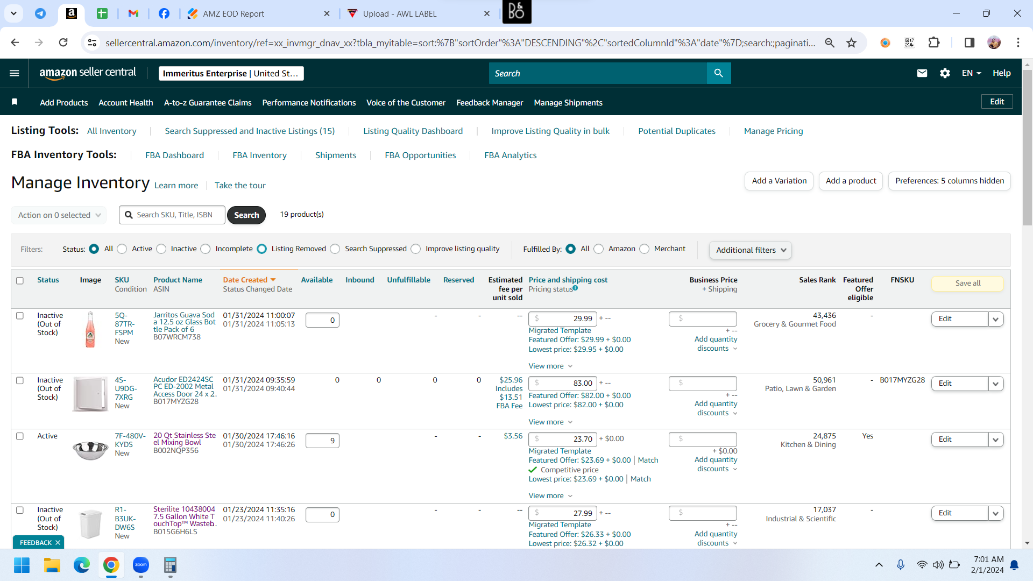The width and height of the screenshot is (1033, 581).
Task: Open Edit dropdown arrow for Mixing Bowl row
Action: point(996,440)
